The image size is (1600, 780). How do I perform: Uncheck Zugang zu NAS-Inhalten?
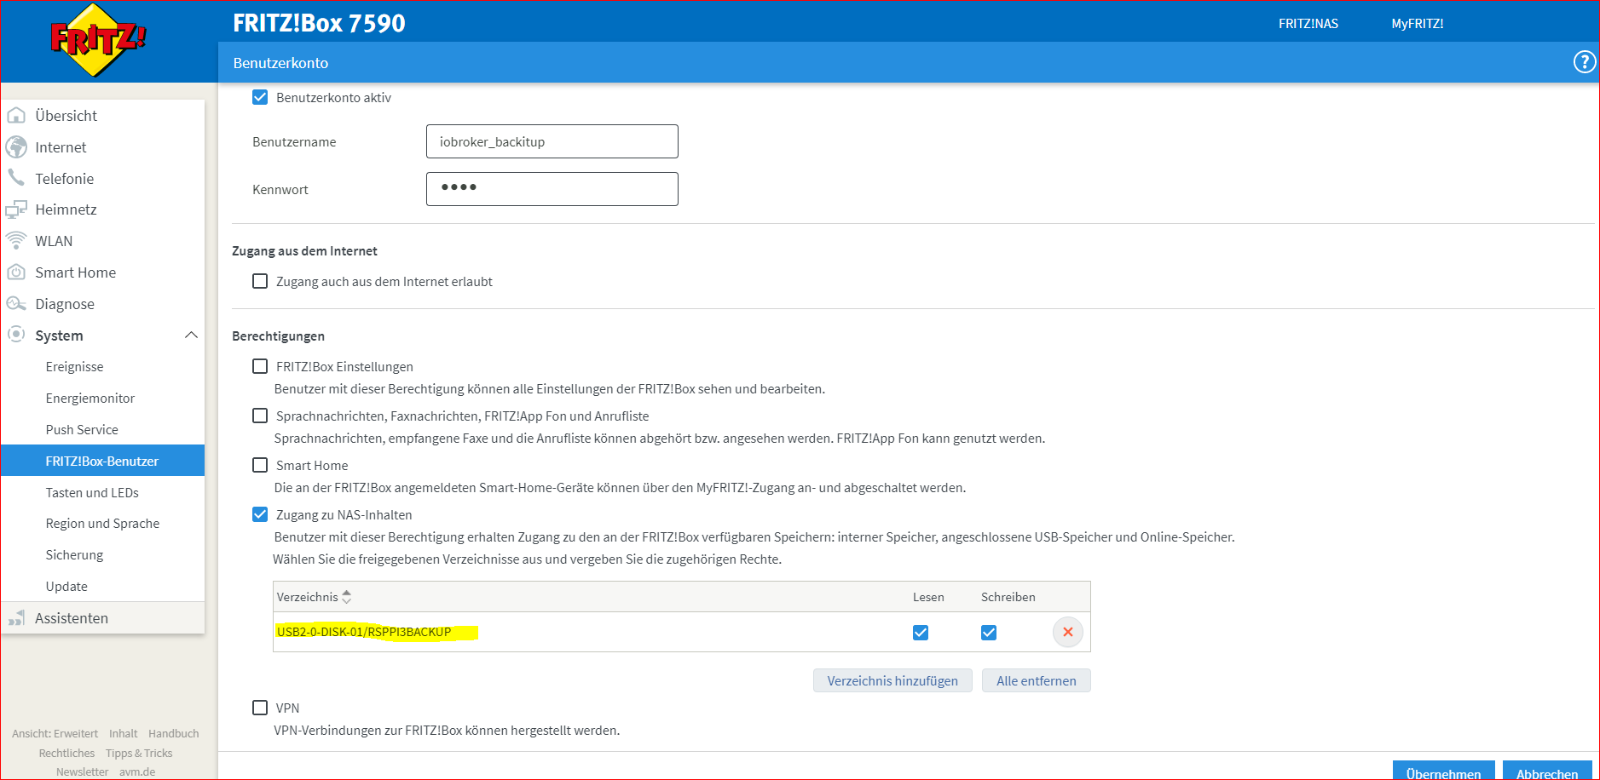(260, 514)
